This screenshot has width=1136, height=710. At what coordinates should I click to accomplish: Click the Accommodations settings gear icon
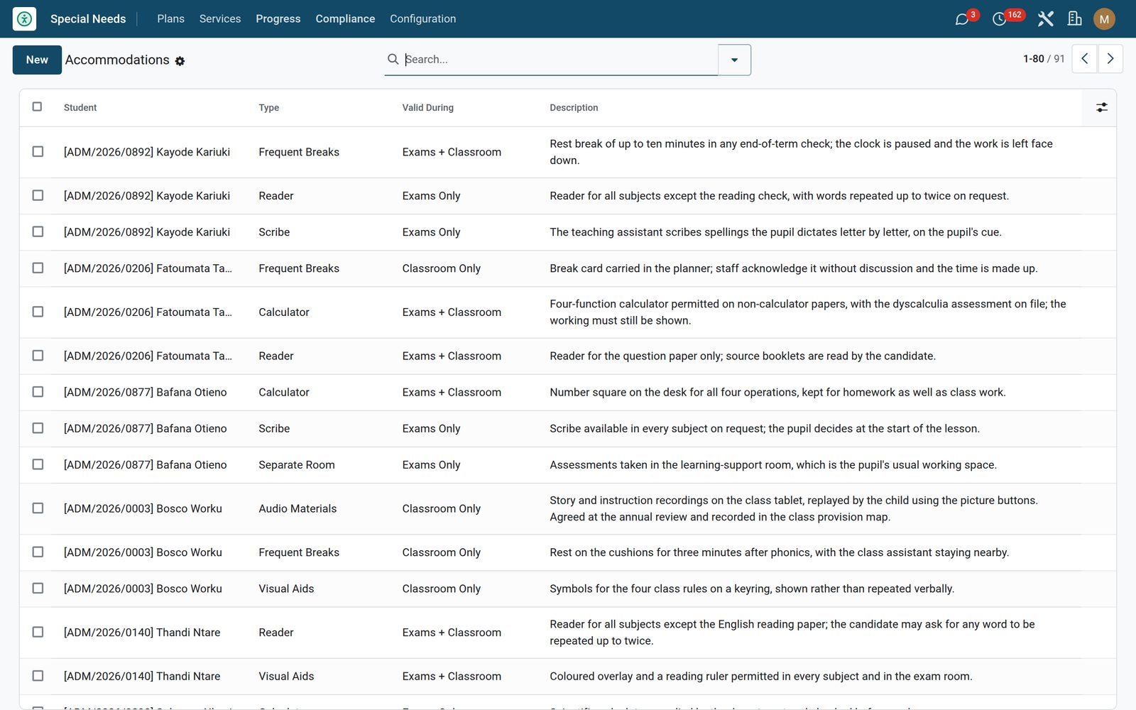click(x=180, y=61)
